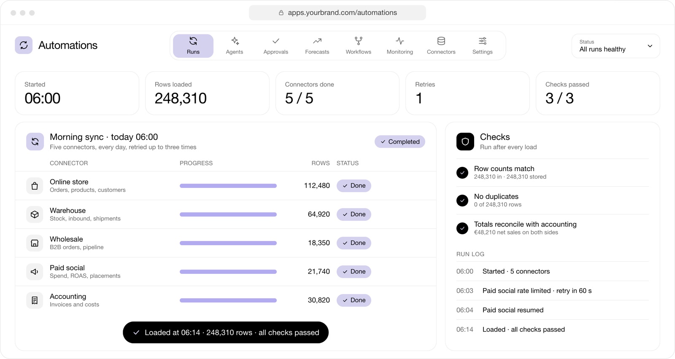
Task: Click log entry 'Paid social resumed'
Action: tap(553, 310)
